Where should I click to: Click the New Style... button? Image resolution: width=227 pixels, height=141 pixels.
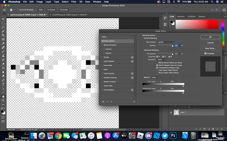[210, 48]
